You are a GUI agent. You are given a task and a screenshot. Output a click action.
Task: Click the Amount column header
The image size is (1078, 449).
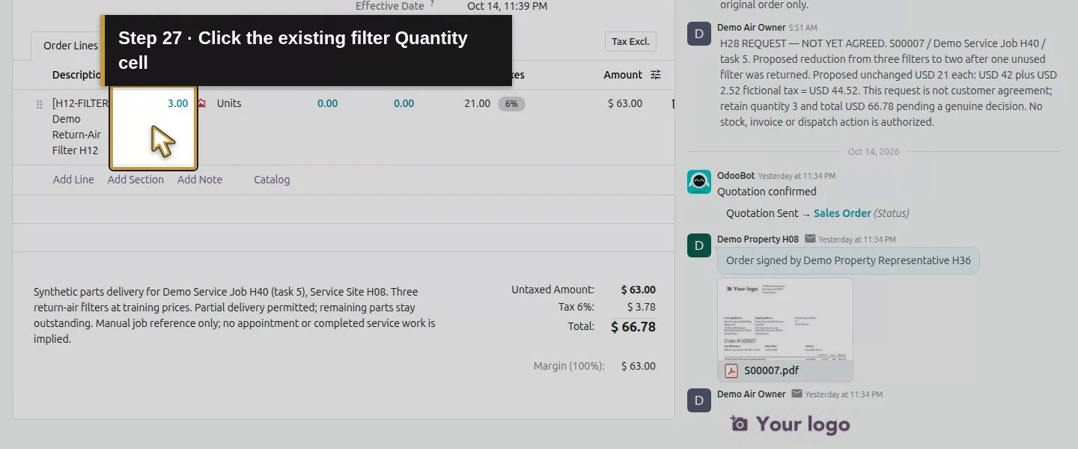click(623, 75)
